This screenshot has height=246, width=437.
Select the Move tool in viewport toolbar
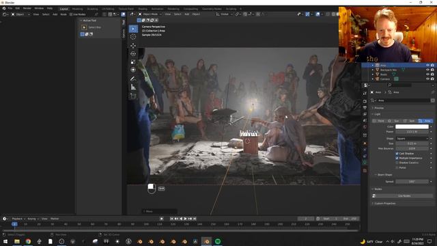(x=133, y=46)
